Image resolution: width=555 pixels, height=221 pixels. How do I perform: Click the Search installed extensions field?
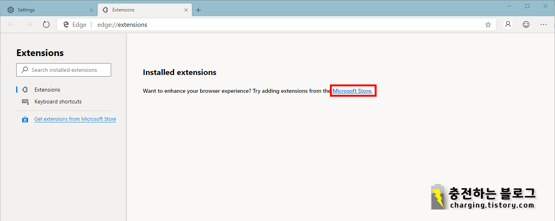[64, 70]
